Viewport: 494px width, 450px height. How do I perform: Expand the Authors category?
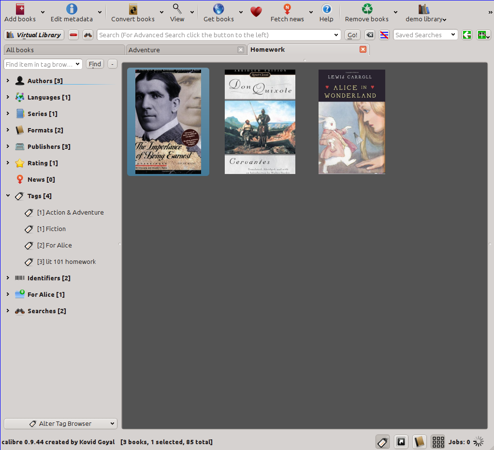[8, 81]
